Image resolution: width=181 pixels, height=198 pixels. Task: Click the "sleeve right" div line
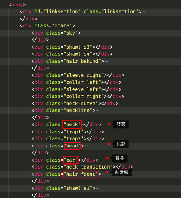[x=78, y=75]
